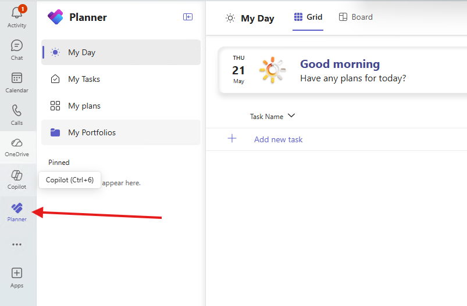Click the Good morning greeting text
The width and height of the screenshot is (467, 306).
(x=340, y=64)
